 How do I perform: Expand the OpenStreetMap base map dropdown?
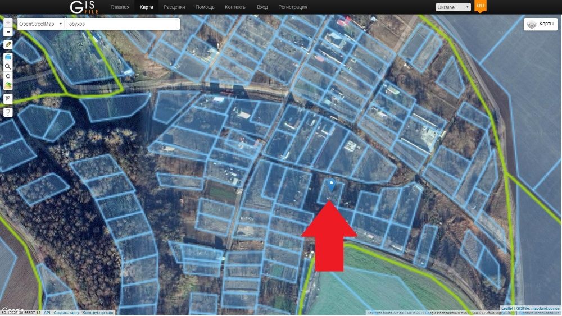(40, 24)
